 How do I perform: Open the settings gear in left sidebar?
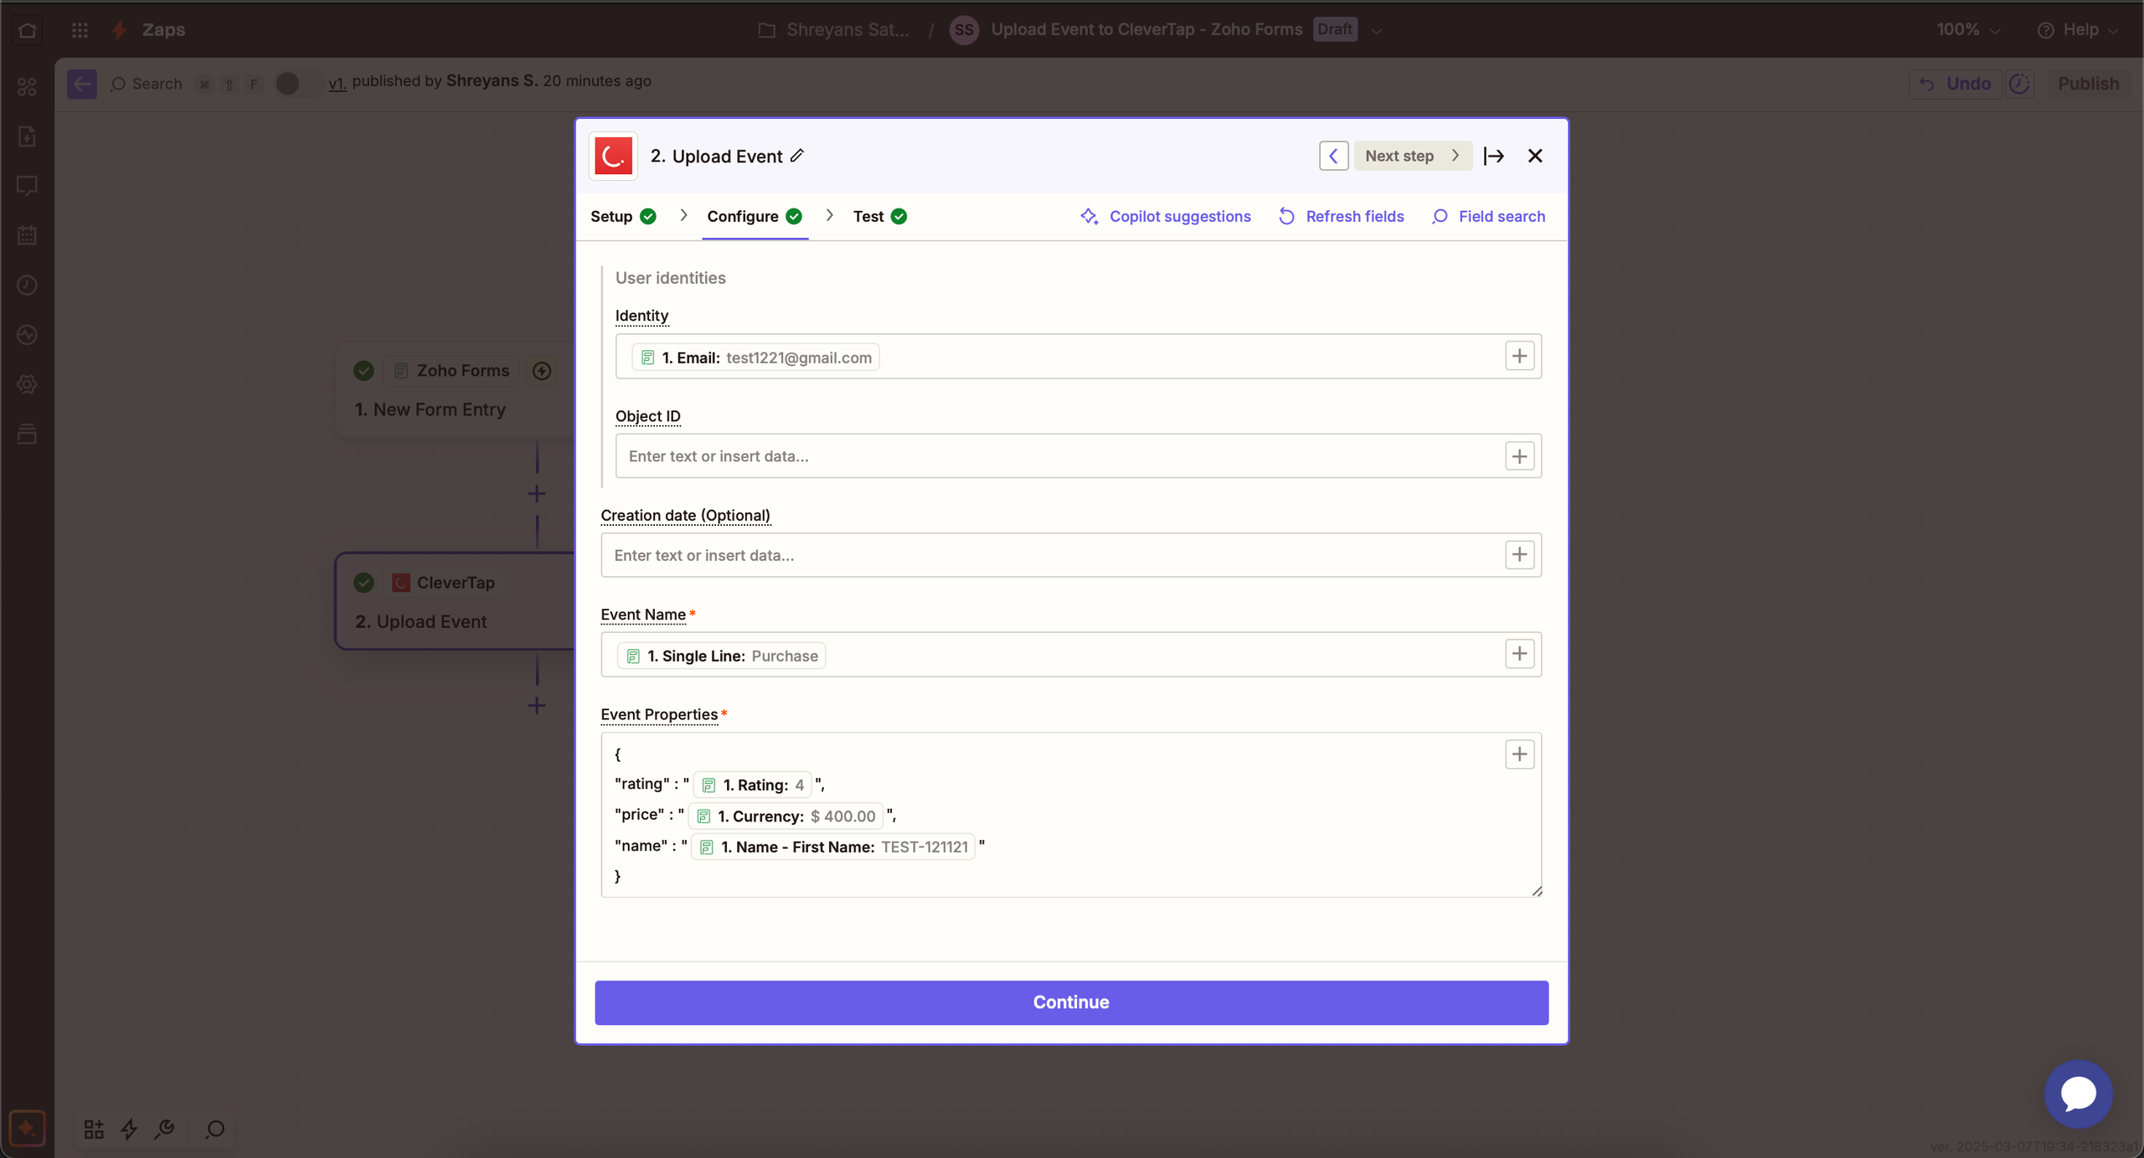click(27, 384)
